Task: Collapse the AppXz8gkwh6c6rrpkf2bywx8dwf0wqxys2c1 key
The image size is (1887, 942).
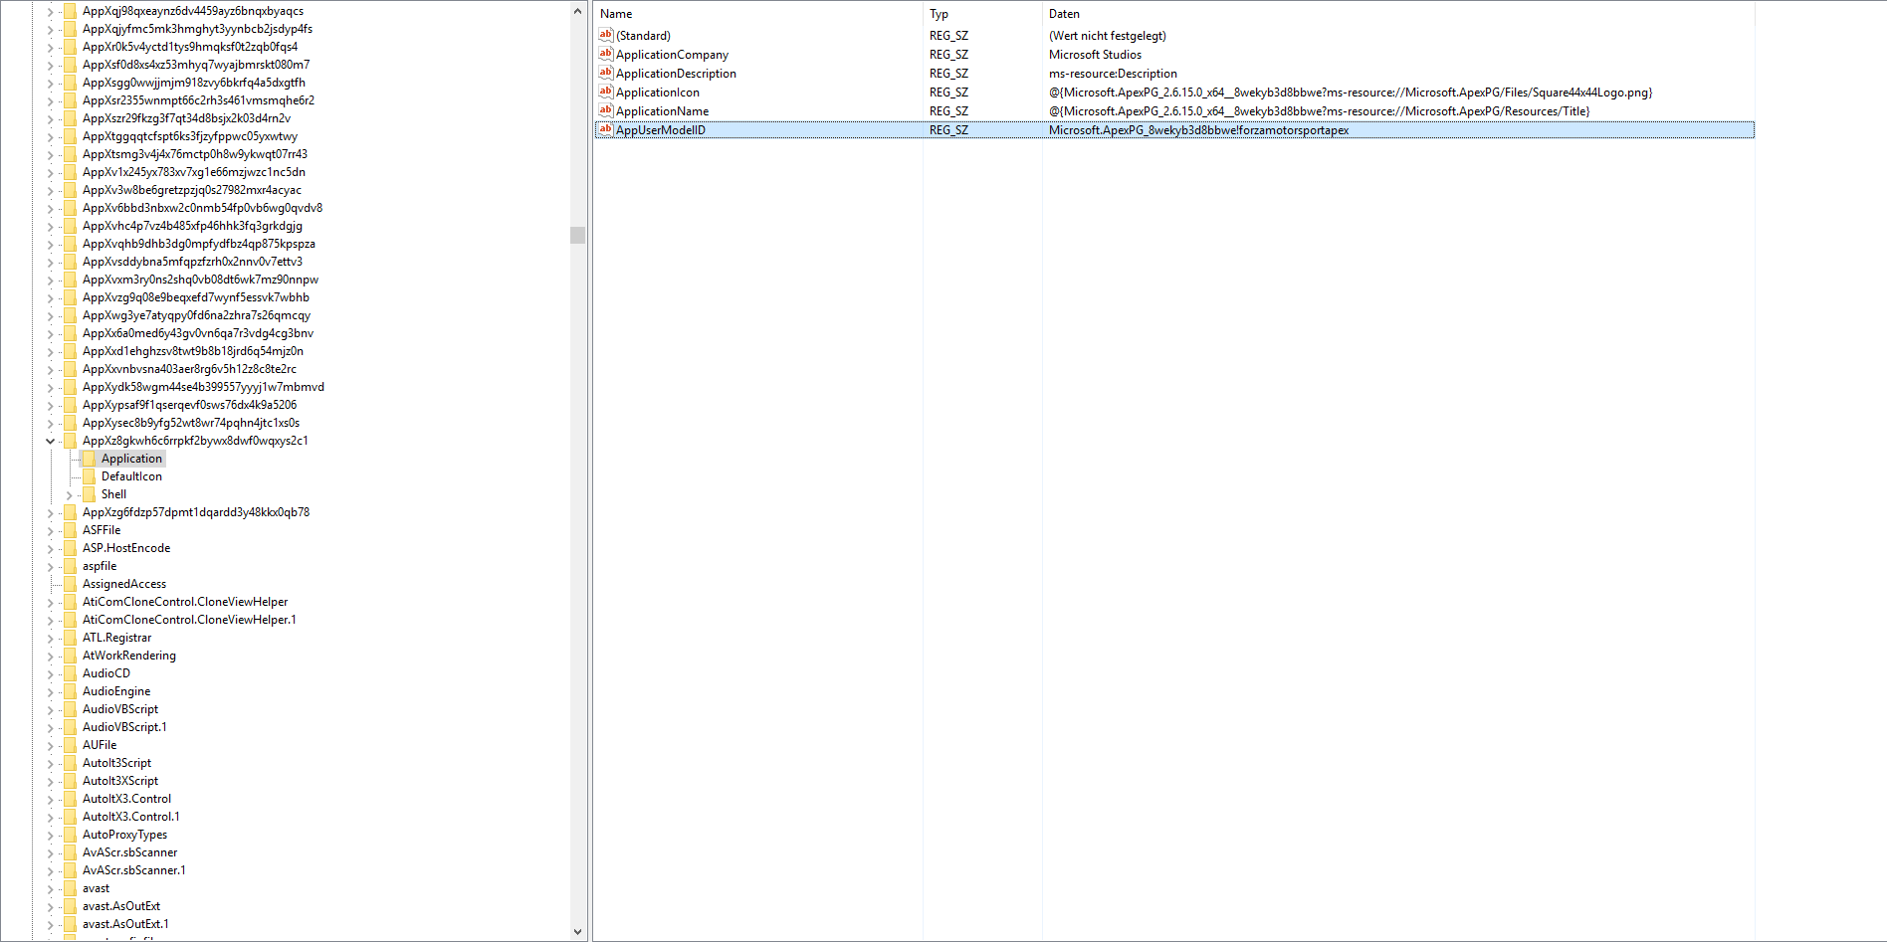Action: pyautogui.click(x=51, y=441)
